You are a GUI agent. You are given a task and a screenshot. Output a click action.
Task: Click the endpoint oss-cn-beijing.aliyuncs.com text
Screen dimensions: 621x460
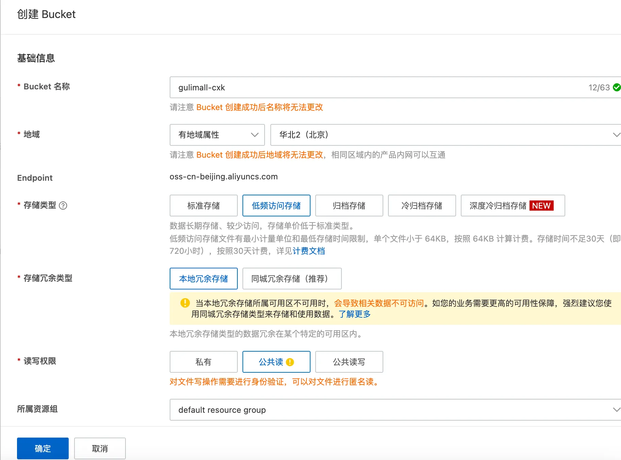coord(224,177)
